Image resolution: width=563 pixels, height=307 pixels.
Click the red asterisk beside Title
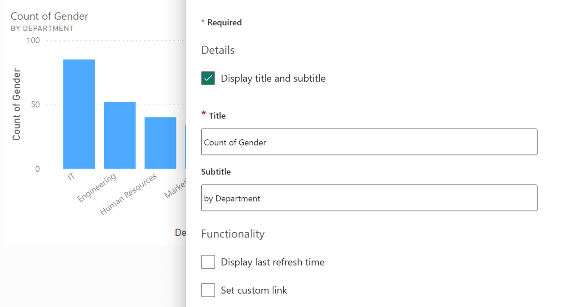(203, 113)
